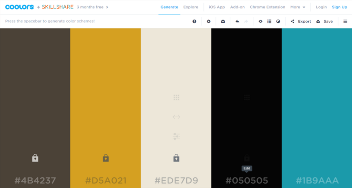Image resolution: width=352 pixels, height=188 pixels.
Task: Open the Chrome Extension page
Action: [267, 7]
